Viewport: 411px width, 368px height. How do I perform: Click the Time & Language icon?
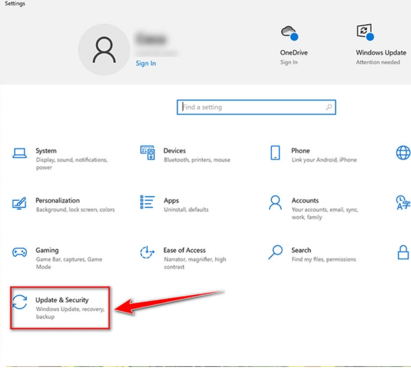(403, 202)
